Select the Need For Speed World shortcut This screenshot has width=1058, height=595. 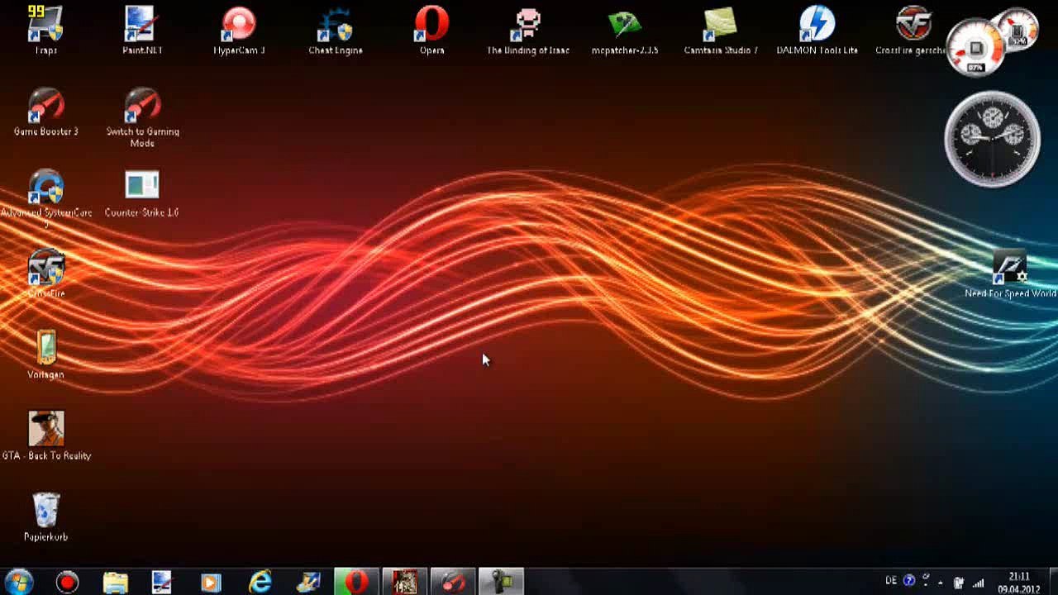tap(1010, 274)
